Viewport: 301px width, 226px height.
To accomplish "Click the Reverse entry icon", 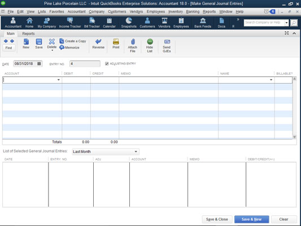I will 98,44.
